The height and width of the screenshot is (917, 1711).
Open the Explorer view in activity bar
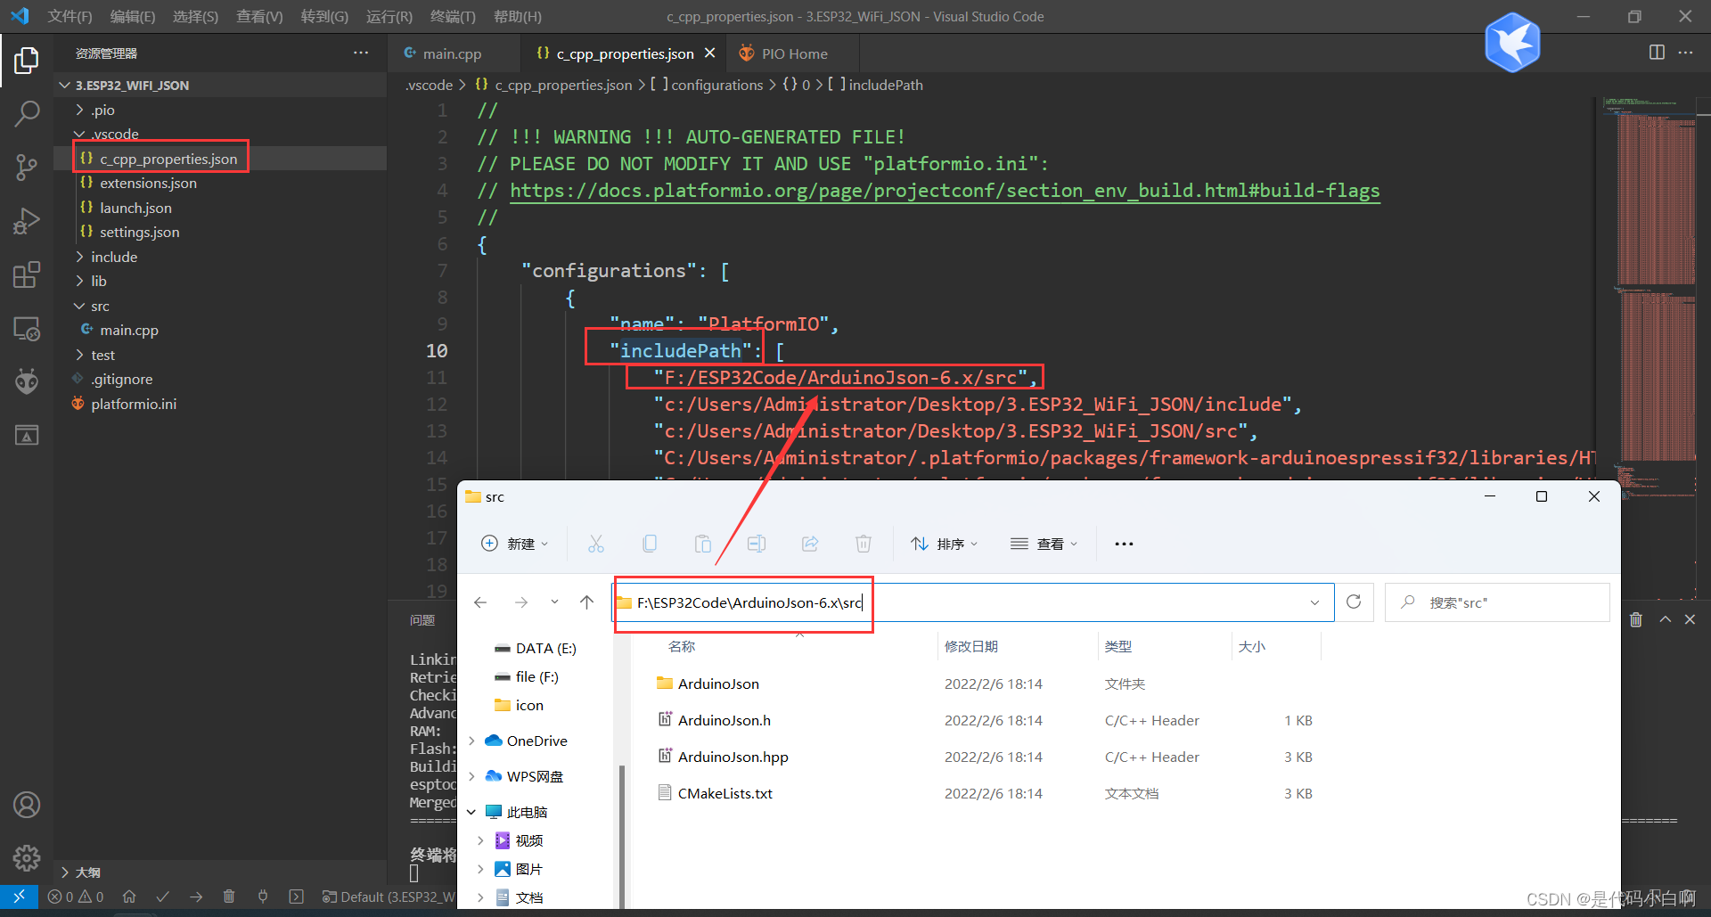point(27,61)
